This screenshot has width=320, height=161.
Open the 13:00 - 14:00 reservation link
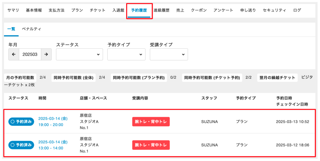(x=51, y=148)
